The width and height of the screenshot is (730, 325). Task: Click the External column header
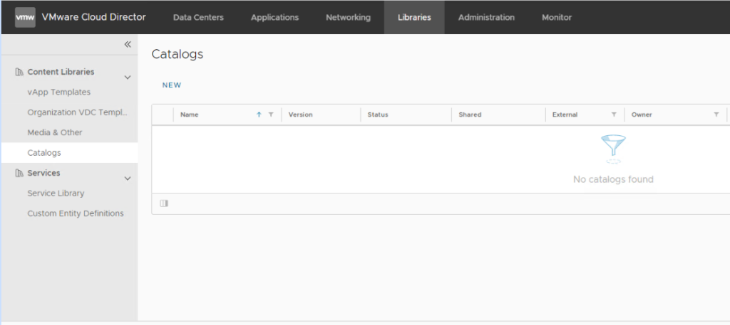pyautogui.click(x=565, y=114)
